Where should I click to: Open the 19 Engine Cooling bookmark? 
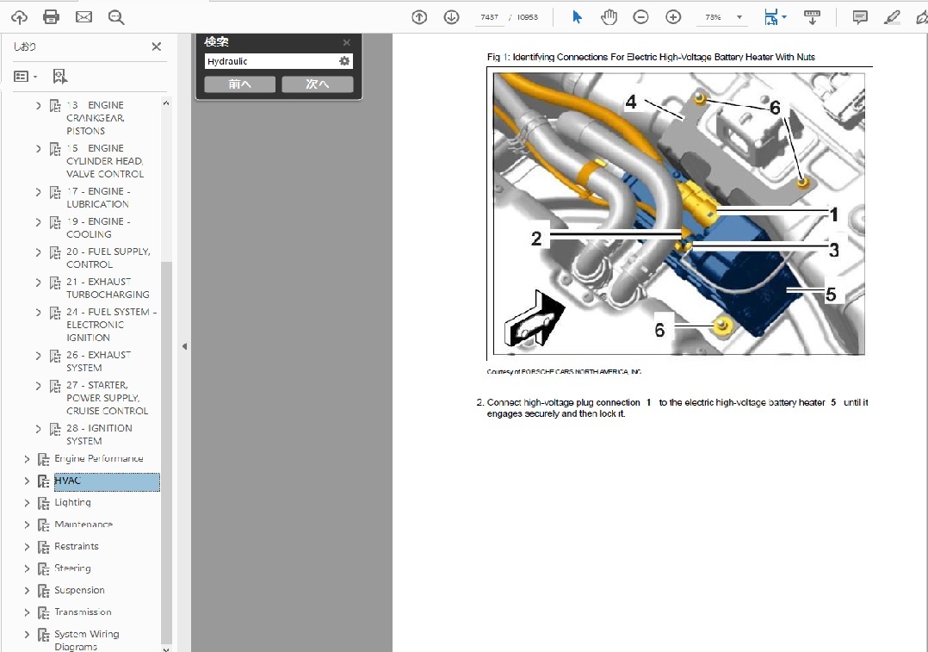98,228
